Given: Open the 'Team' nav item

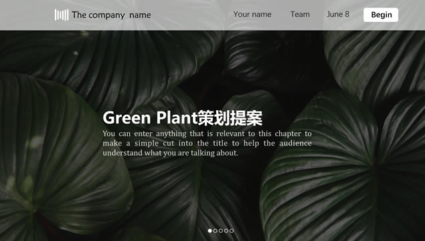Looking at the screenshot, I should [300, 14].
